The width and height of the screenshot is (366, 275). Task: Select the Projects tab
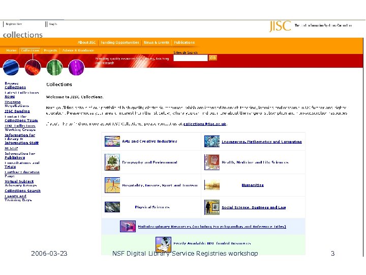click(50, 50)
